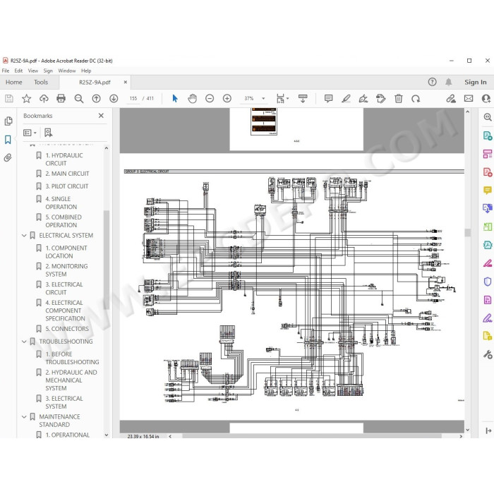
Task: Rotate the page with the rotate icon
Action: click(x=416, y=99)
